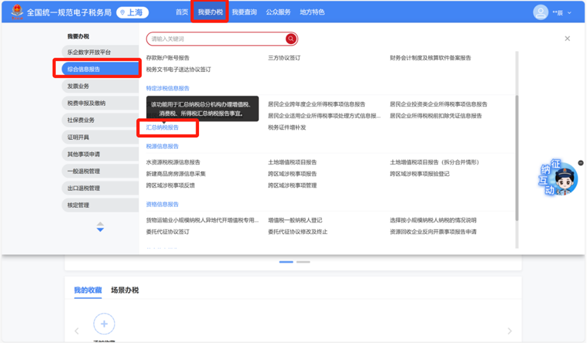Close the menu panel with X
Screen dimensions: 587x343
click(x=567, y=39)
